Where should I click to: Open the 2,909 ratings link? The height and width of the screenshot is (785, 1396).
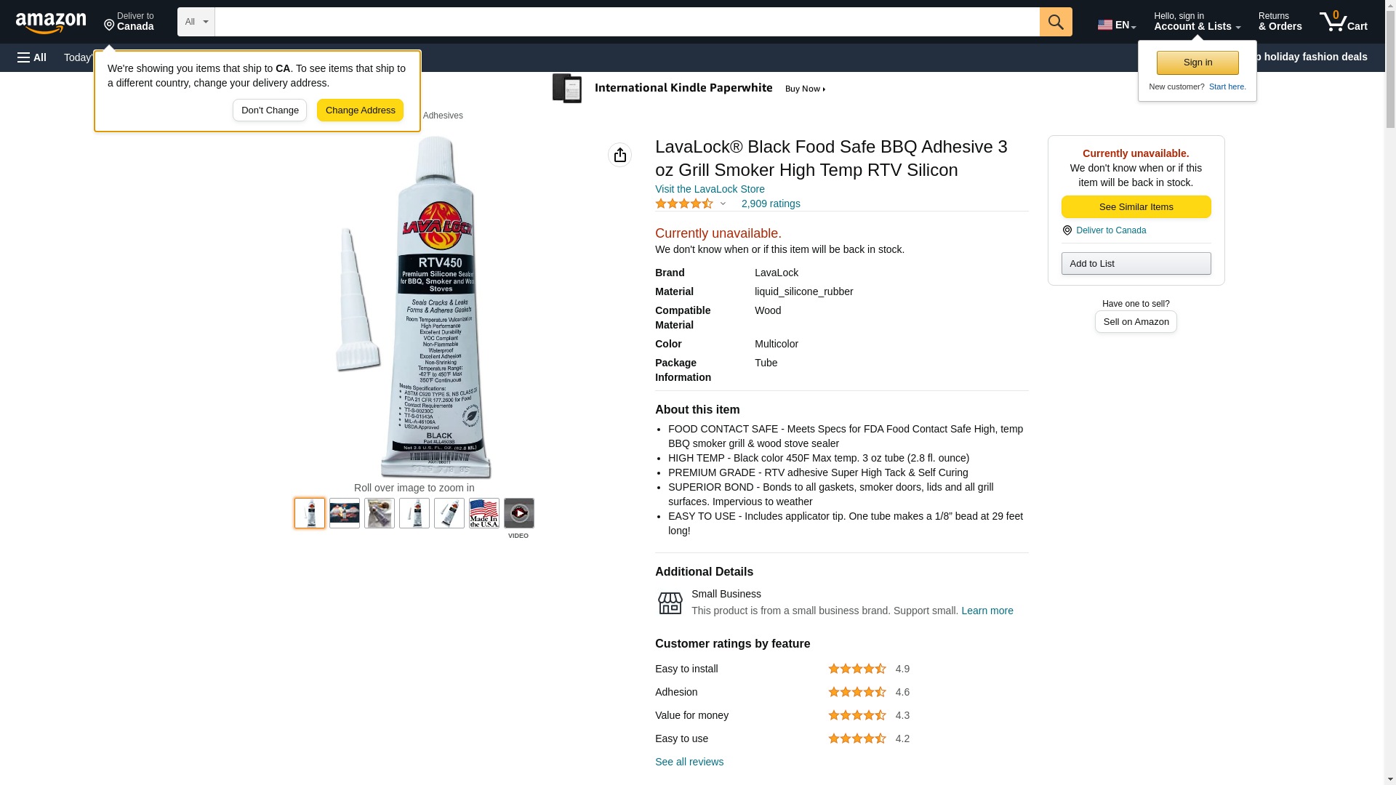(771, 204)
